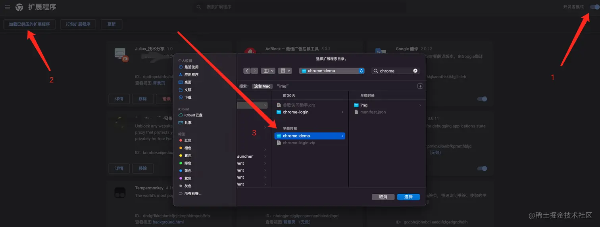Click 移除 on the Julius_技术分享 card
The height and width of the screenshot is (227, 600).
click(143, 99)
